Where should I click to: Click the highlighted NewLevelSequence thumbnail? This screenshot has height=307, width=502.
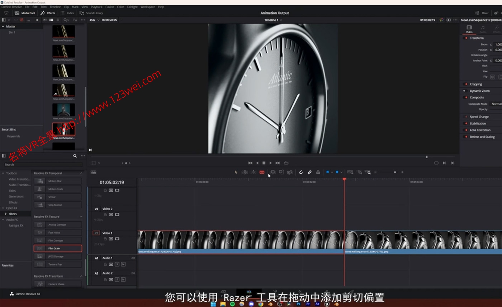coord(63,129)
